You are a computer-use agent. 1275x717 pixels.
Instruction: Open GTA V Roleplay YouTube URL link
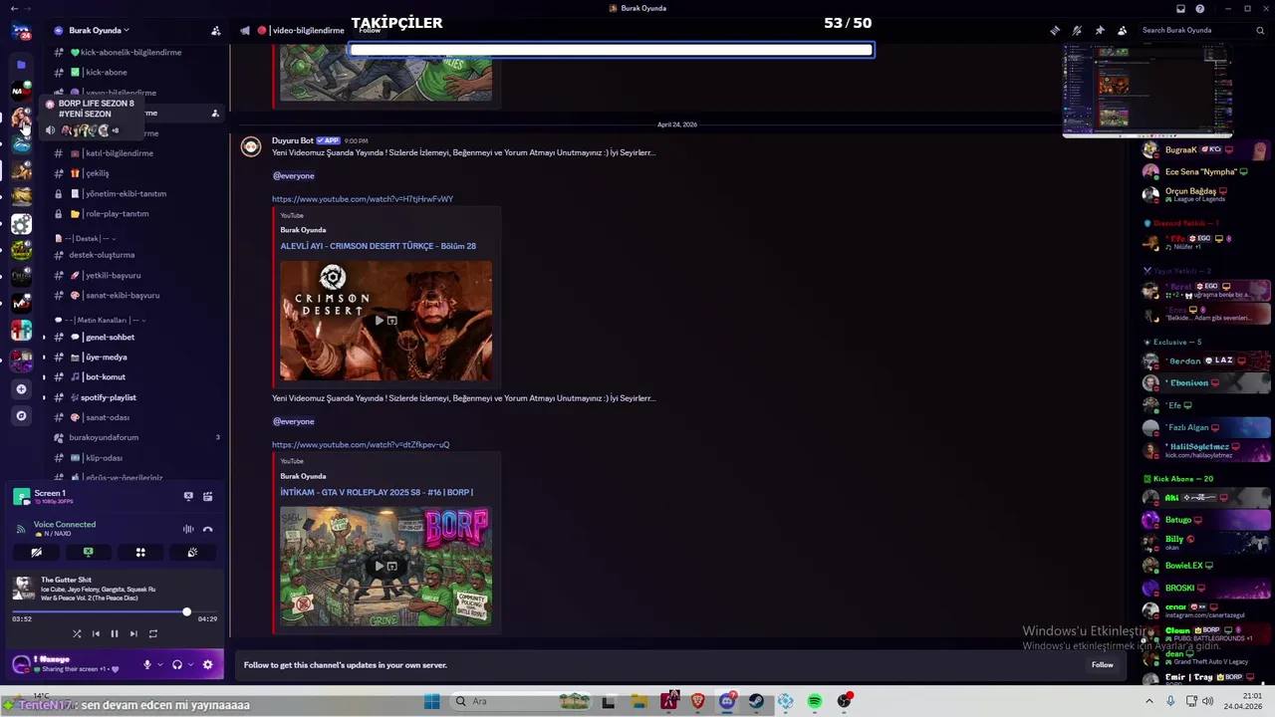pyautogui.click(x=361, y=445)
